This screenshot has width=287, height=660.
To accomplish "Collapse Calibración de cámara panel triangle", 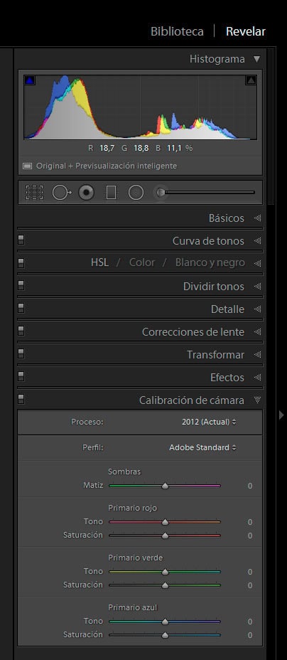I will (x=258, y=400).
